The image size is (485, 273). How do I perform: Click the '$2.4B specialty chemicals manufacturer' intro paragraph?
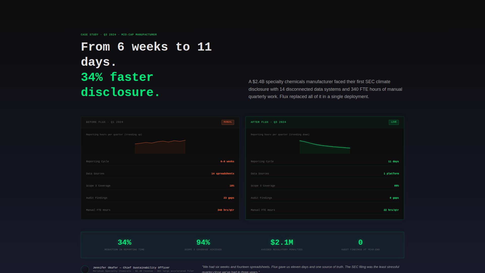(325, 89)
